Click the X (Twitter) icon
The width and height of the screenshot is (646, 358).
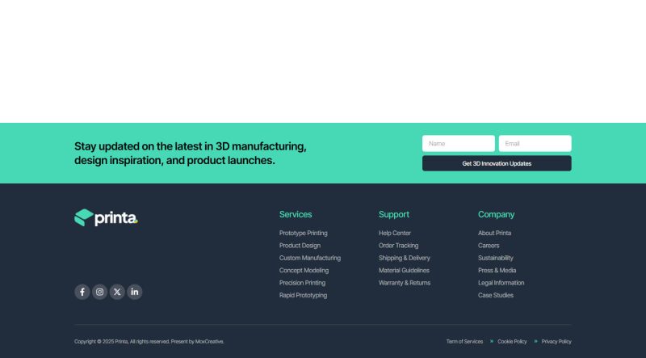point(117,292)
